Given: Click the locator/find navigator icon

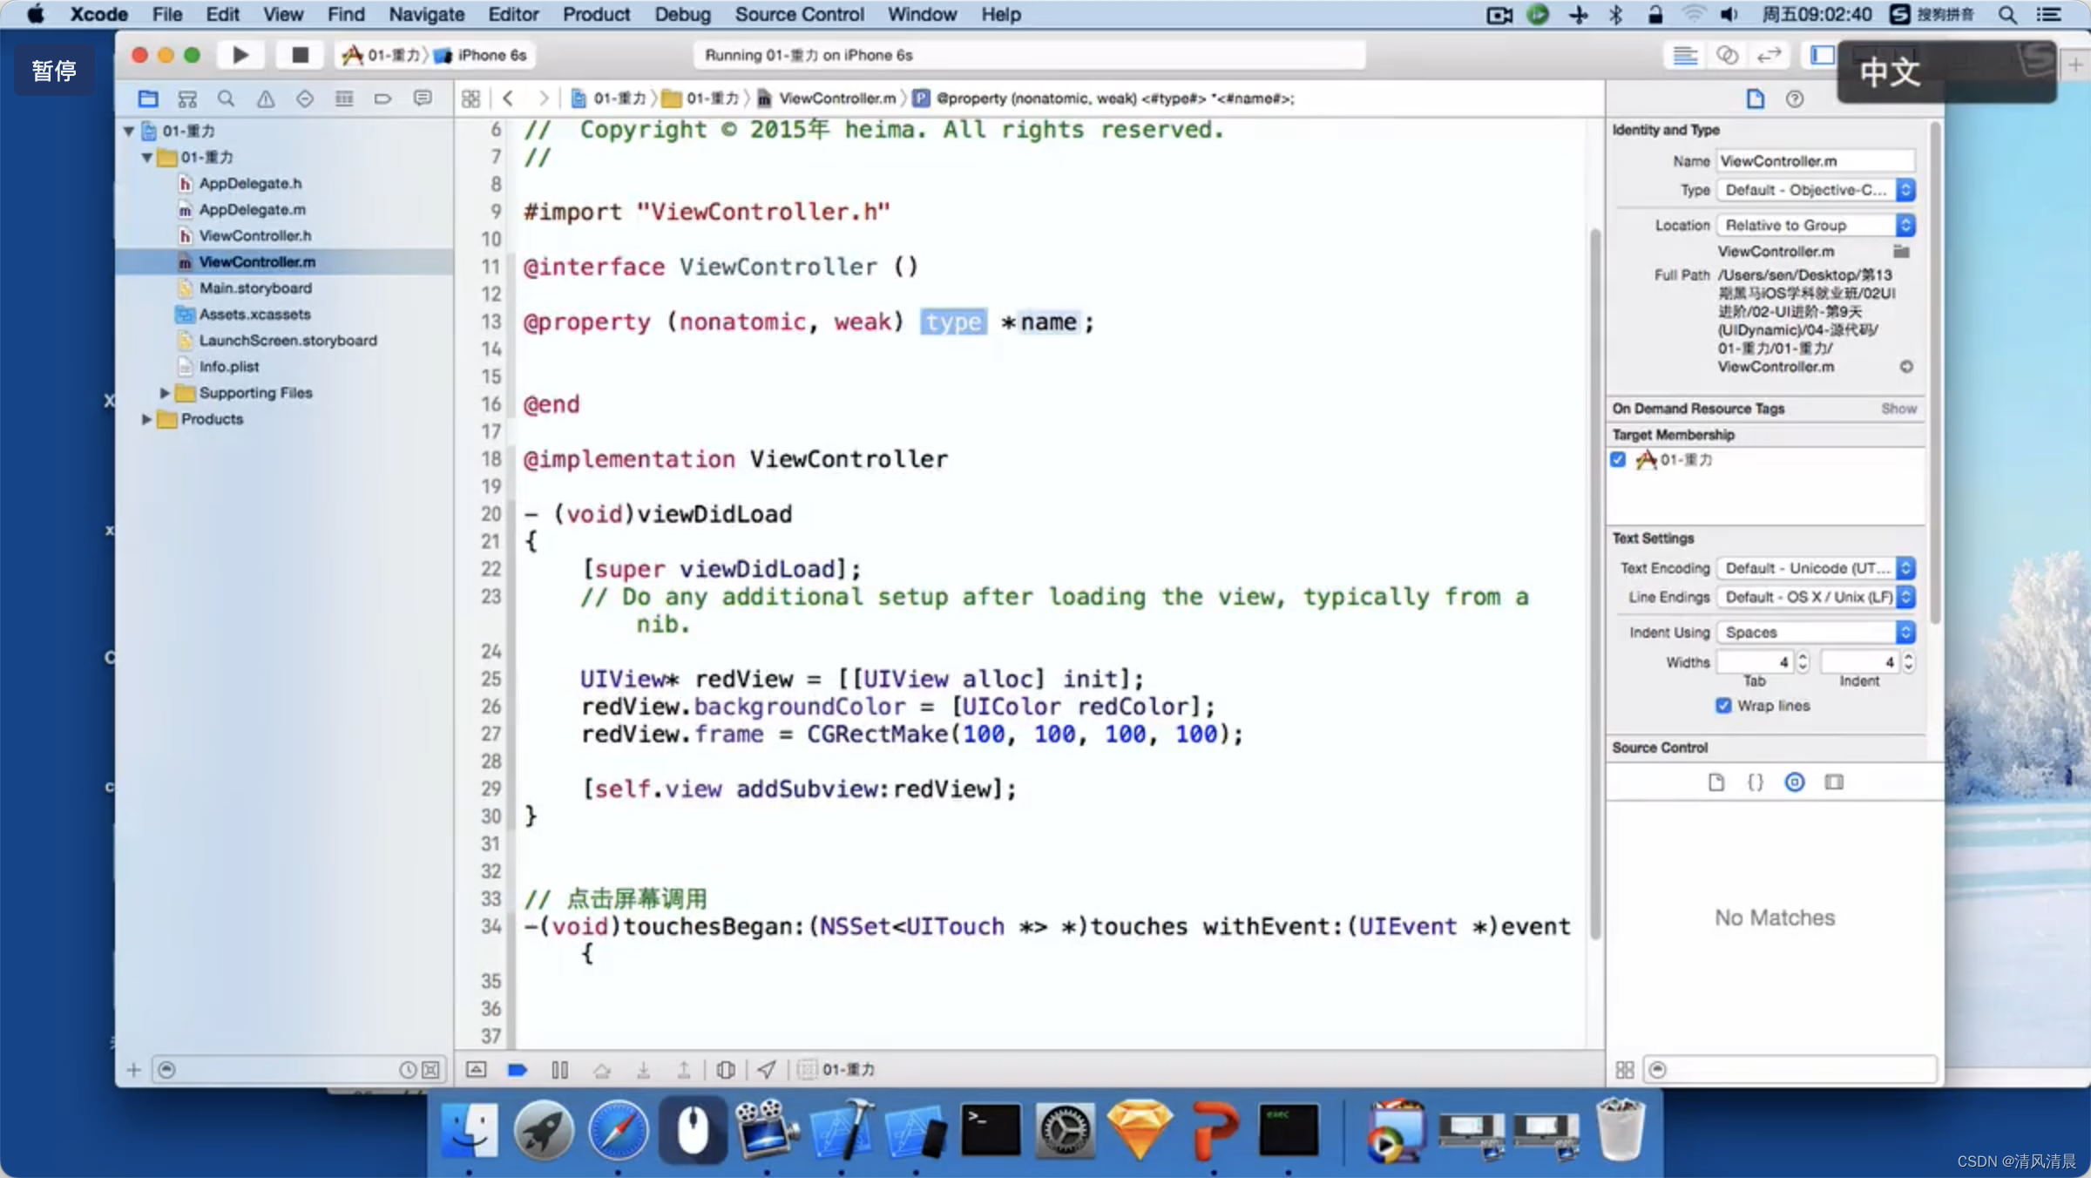Looking at the screenshot, I should click(224, 98).
